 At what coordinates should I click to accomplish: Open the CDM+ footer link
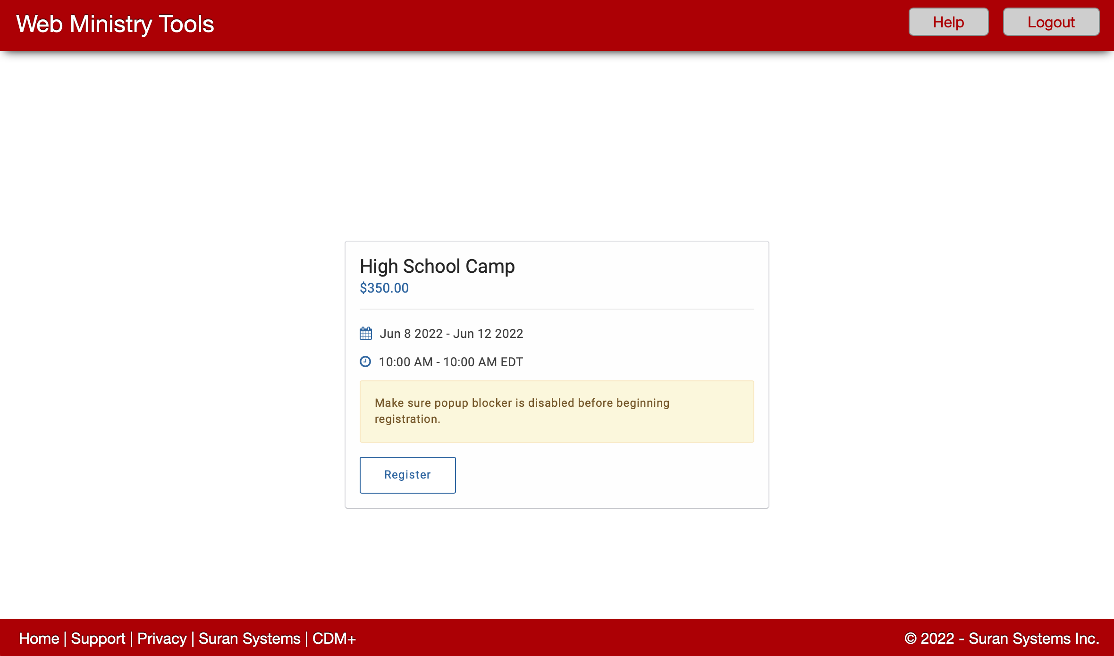(x=334, y=639)
